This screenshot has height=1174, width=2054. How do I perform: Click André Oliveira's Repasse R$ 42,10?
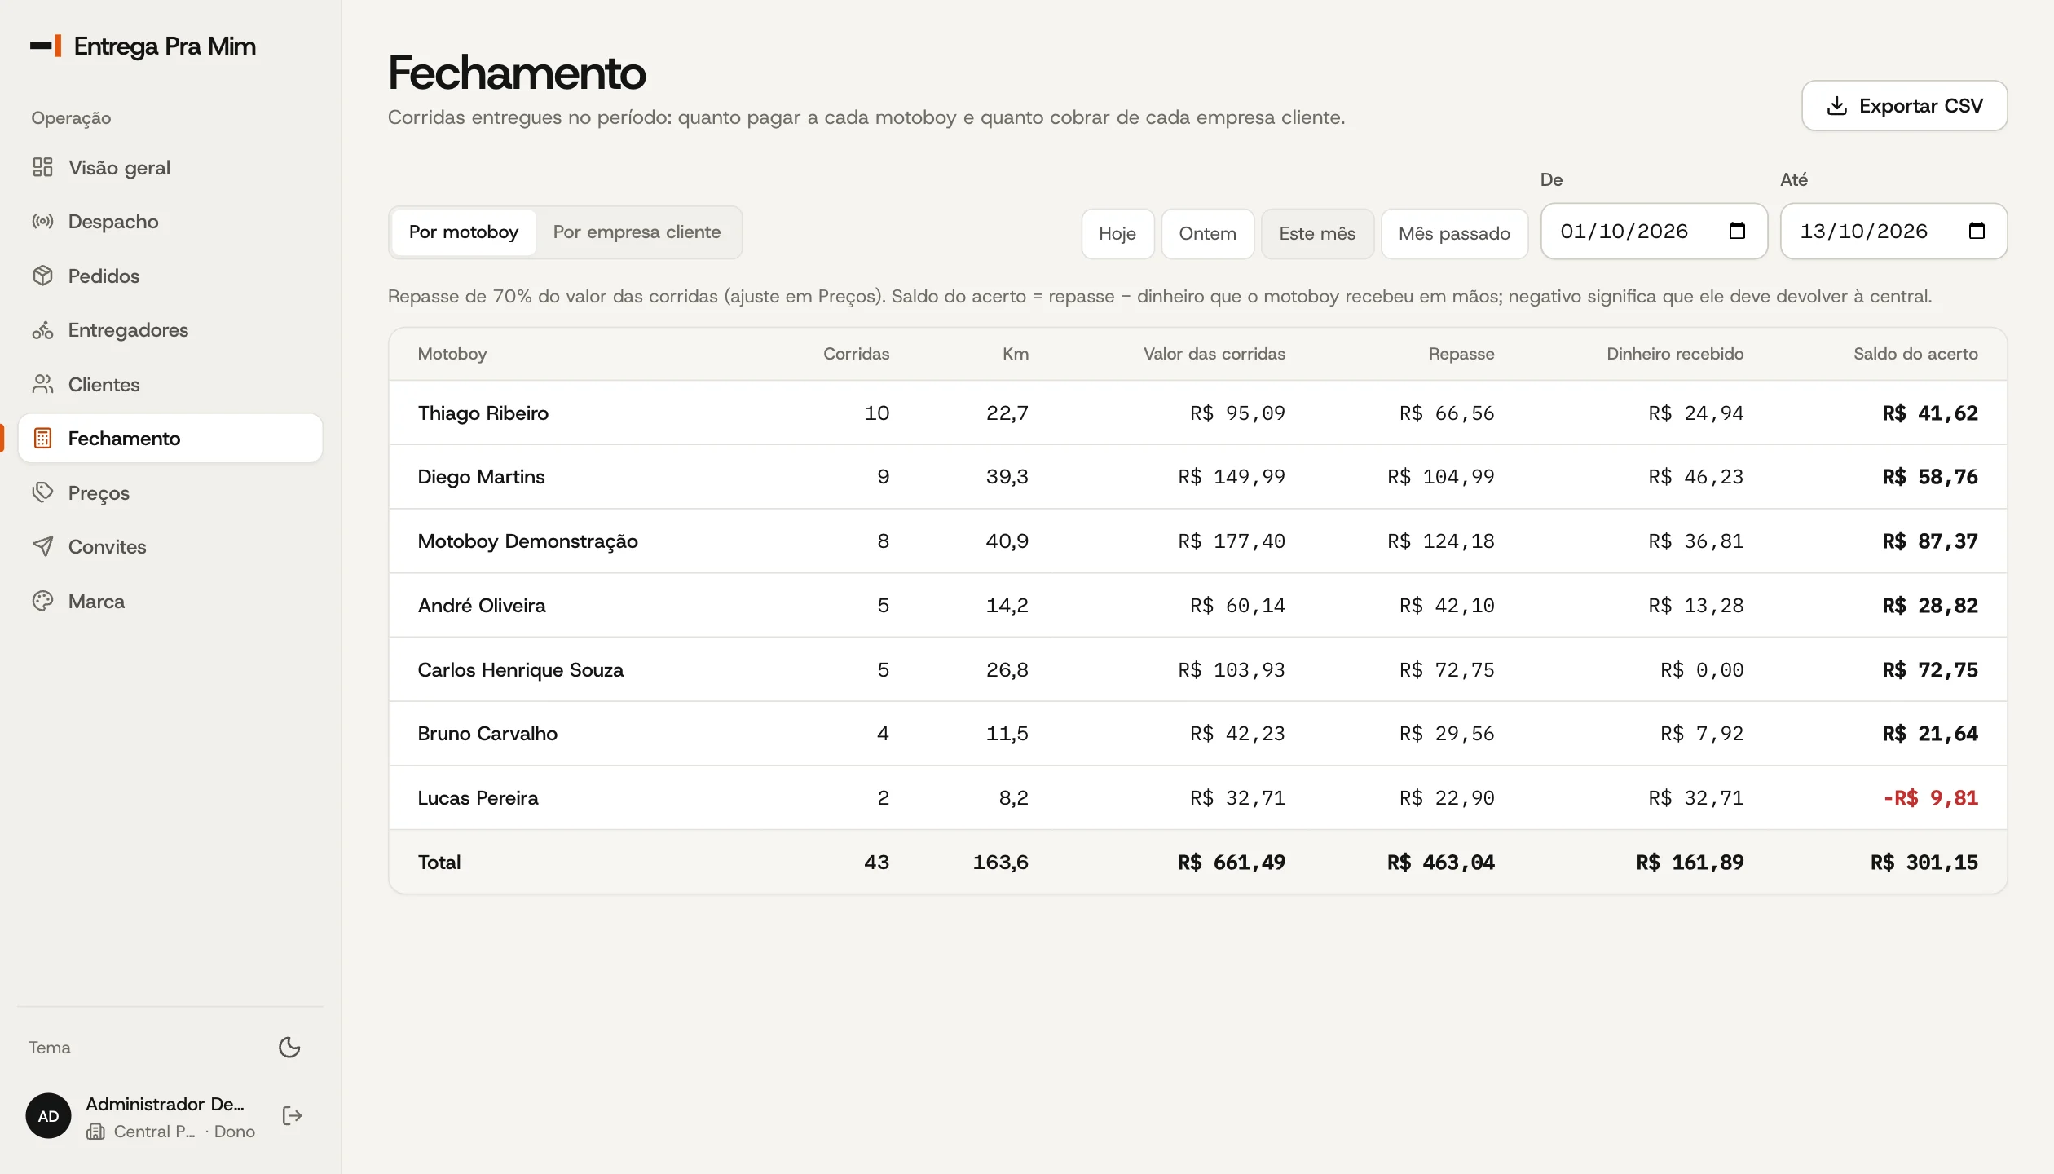pyautogui.click(x=1447, y=606)
